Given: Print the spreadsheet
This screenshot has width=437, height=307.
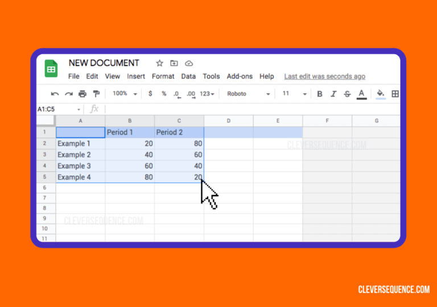Looking at the screenshot, I should pyautogui.click(x=82, y=94).
